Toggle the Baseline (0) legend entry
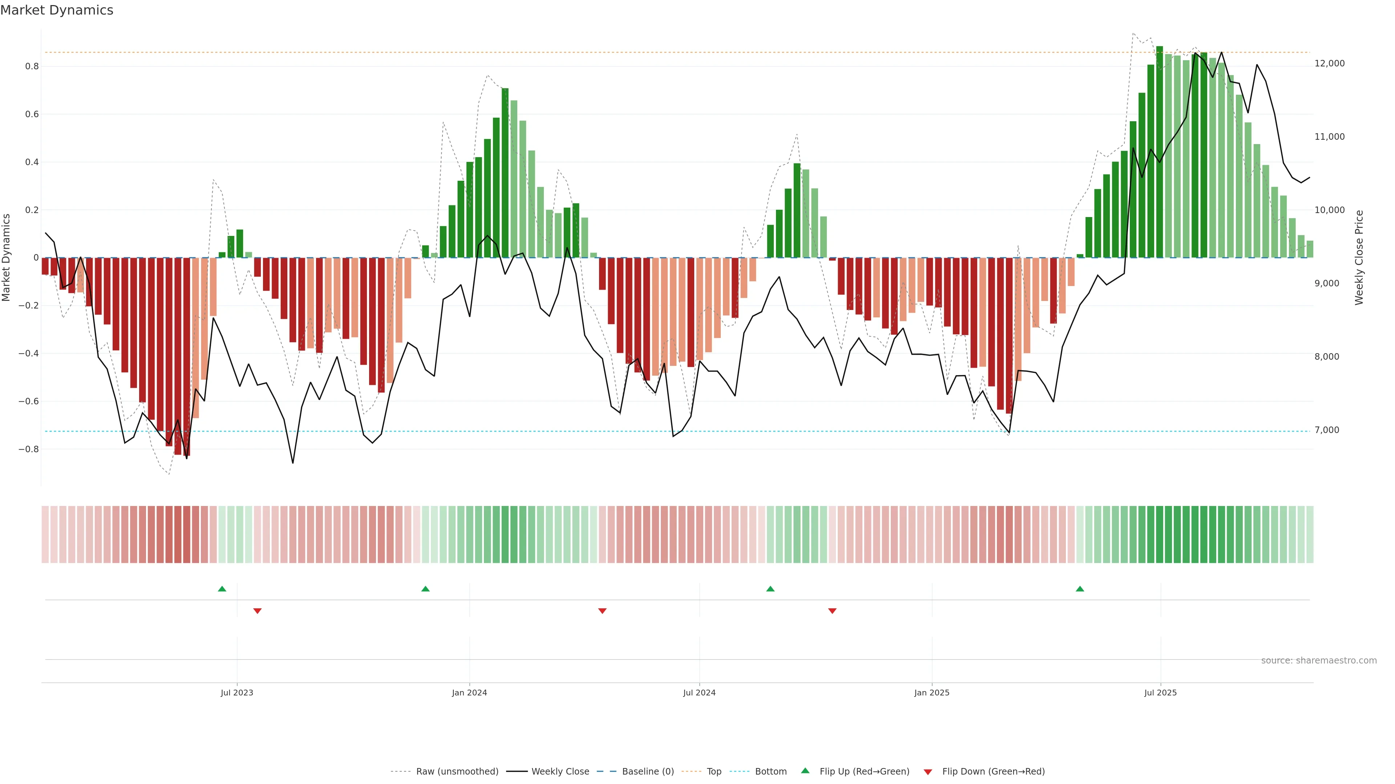The width and height of the screenshot is (1395, 784). tap(648, 772)
